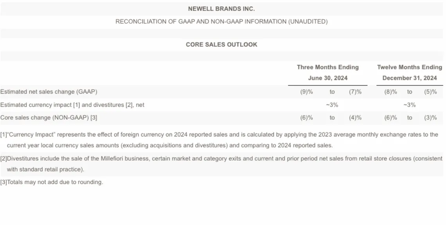Select the Reconciliation of GAAP and Non-GAAP title
The height and width of the screenshot is (225, 446).
point(221,21)
